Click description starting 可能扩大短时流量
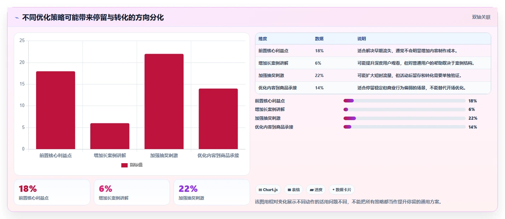Viewport: 505px width, 219px height. pos(409,76)
